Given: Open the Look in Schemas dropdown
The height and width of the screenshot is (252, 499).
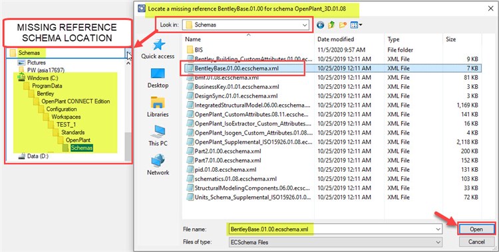Looking at the screenshot, I should click(x=246, y=25).
